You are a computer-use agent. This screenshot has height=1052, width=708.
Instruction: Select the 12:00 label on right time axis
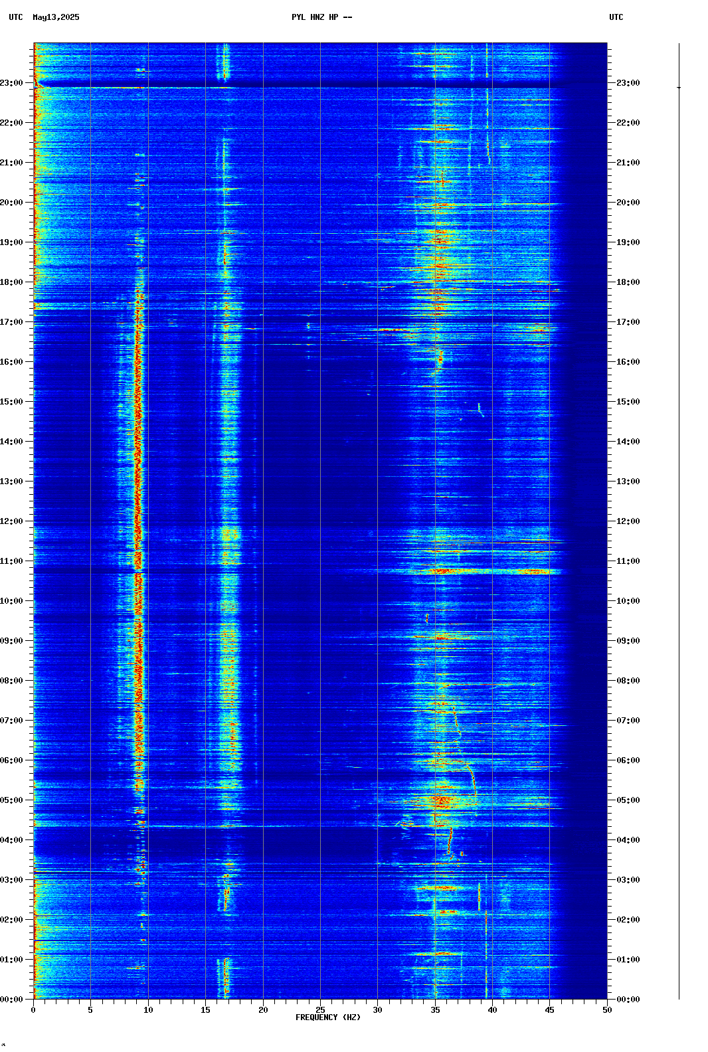coord(628,521)
